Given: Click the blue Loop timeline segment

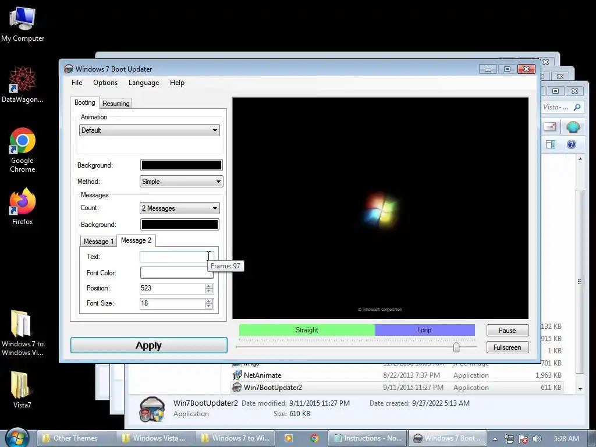Looking at the screenshot, I should pyautogui.click(x=424, y=330).
